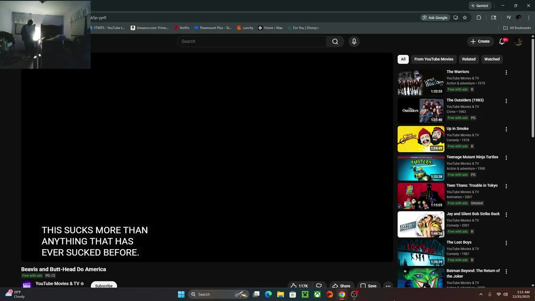Open the Create menu on YouTube
The image size is (535, 301).
[480, 41]
